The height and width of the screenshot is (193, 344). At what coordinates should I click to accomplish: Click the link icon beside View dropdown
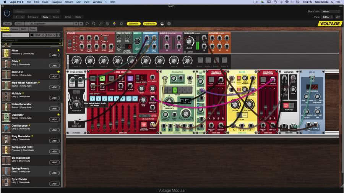click(x=338, y=17)
